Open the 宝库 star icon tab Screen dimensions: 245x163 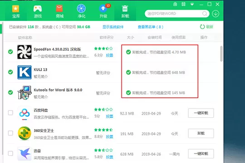pyautogui.click(x=15, y=11)
